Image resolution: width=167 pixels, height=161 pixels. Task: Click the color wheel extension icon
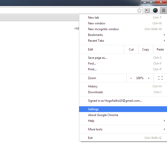(155, 11)
